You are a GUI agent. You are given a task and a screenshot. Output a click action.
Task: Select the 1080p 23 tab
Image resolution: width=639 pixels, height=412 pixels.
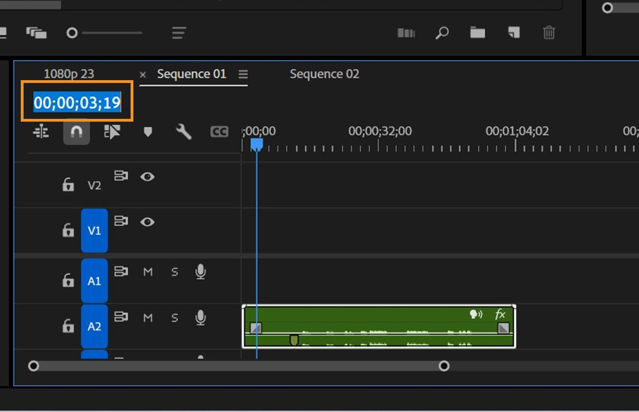pyautogui.click(x=69, y=73)
